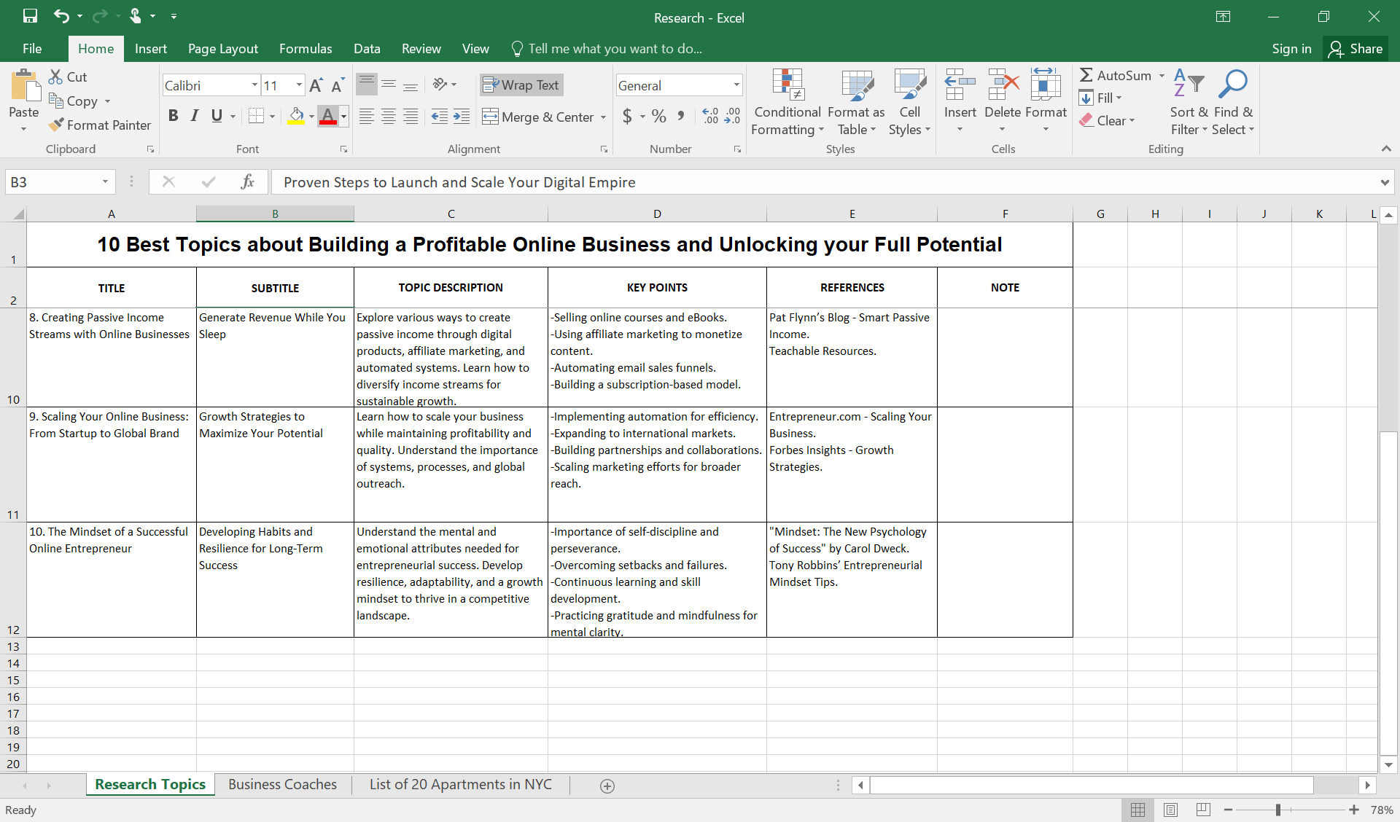Decrease cell indent
The width and height of the screenshot is (1400, 822).
pos(439,117)
